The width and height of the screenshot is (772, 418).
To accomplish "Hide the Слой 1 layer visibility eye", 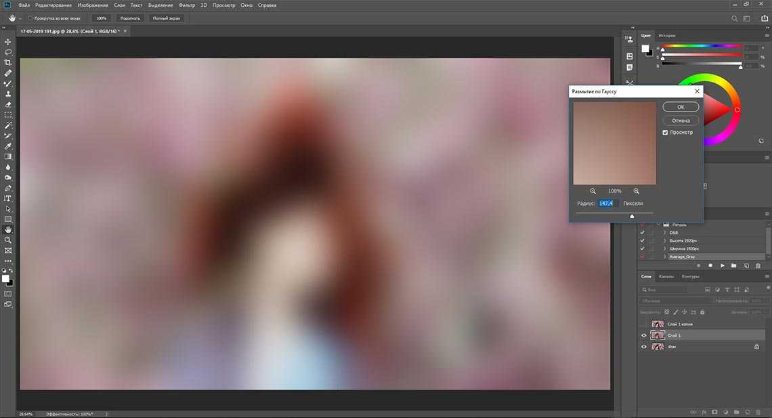I will pos(643,335).
